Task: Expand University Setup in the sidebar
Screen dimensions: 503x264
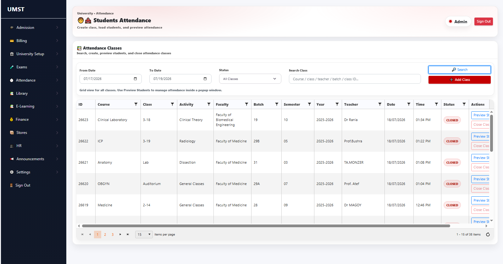Action: [34, 54]
